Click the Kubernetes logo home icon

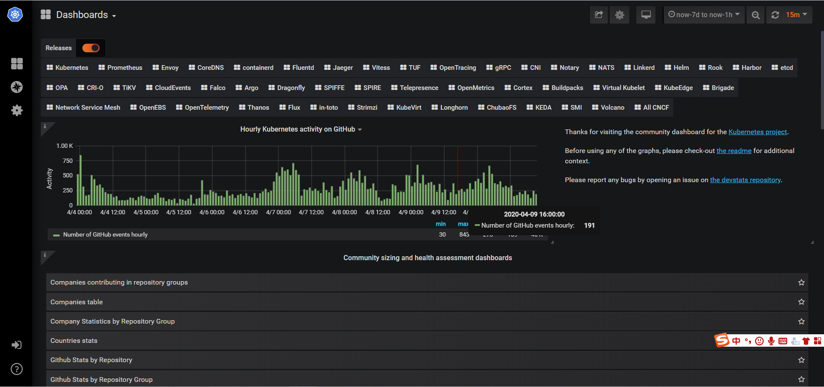(15, 15)
